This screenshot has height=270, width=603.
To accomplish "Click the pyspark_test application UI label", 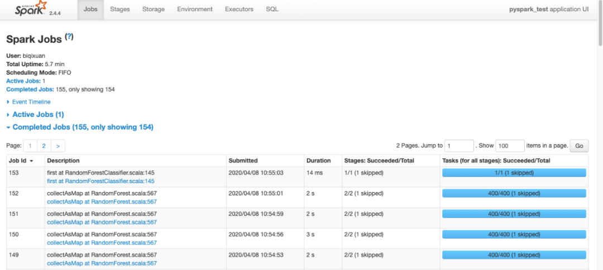I will [x=549, y=9].
